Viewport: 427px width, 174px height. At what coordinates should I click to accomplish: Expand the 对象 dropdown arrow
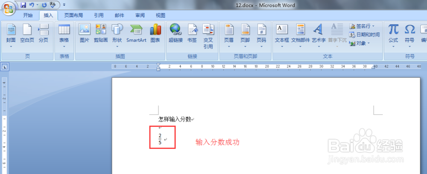[x=369, y=43]
